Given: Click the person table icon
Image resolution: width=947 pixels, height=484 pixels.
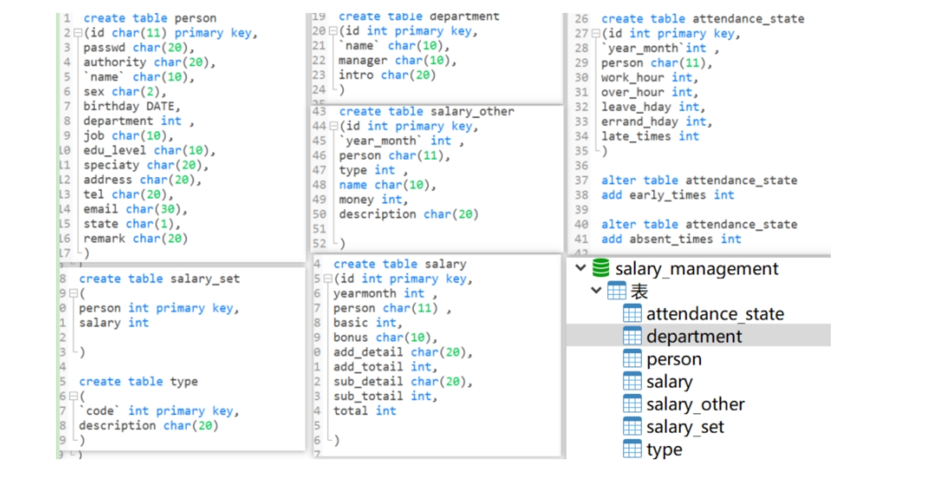Looking at the screenshot, I should pyautogui.click(x=632, y=359).
